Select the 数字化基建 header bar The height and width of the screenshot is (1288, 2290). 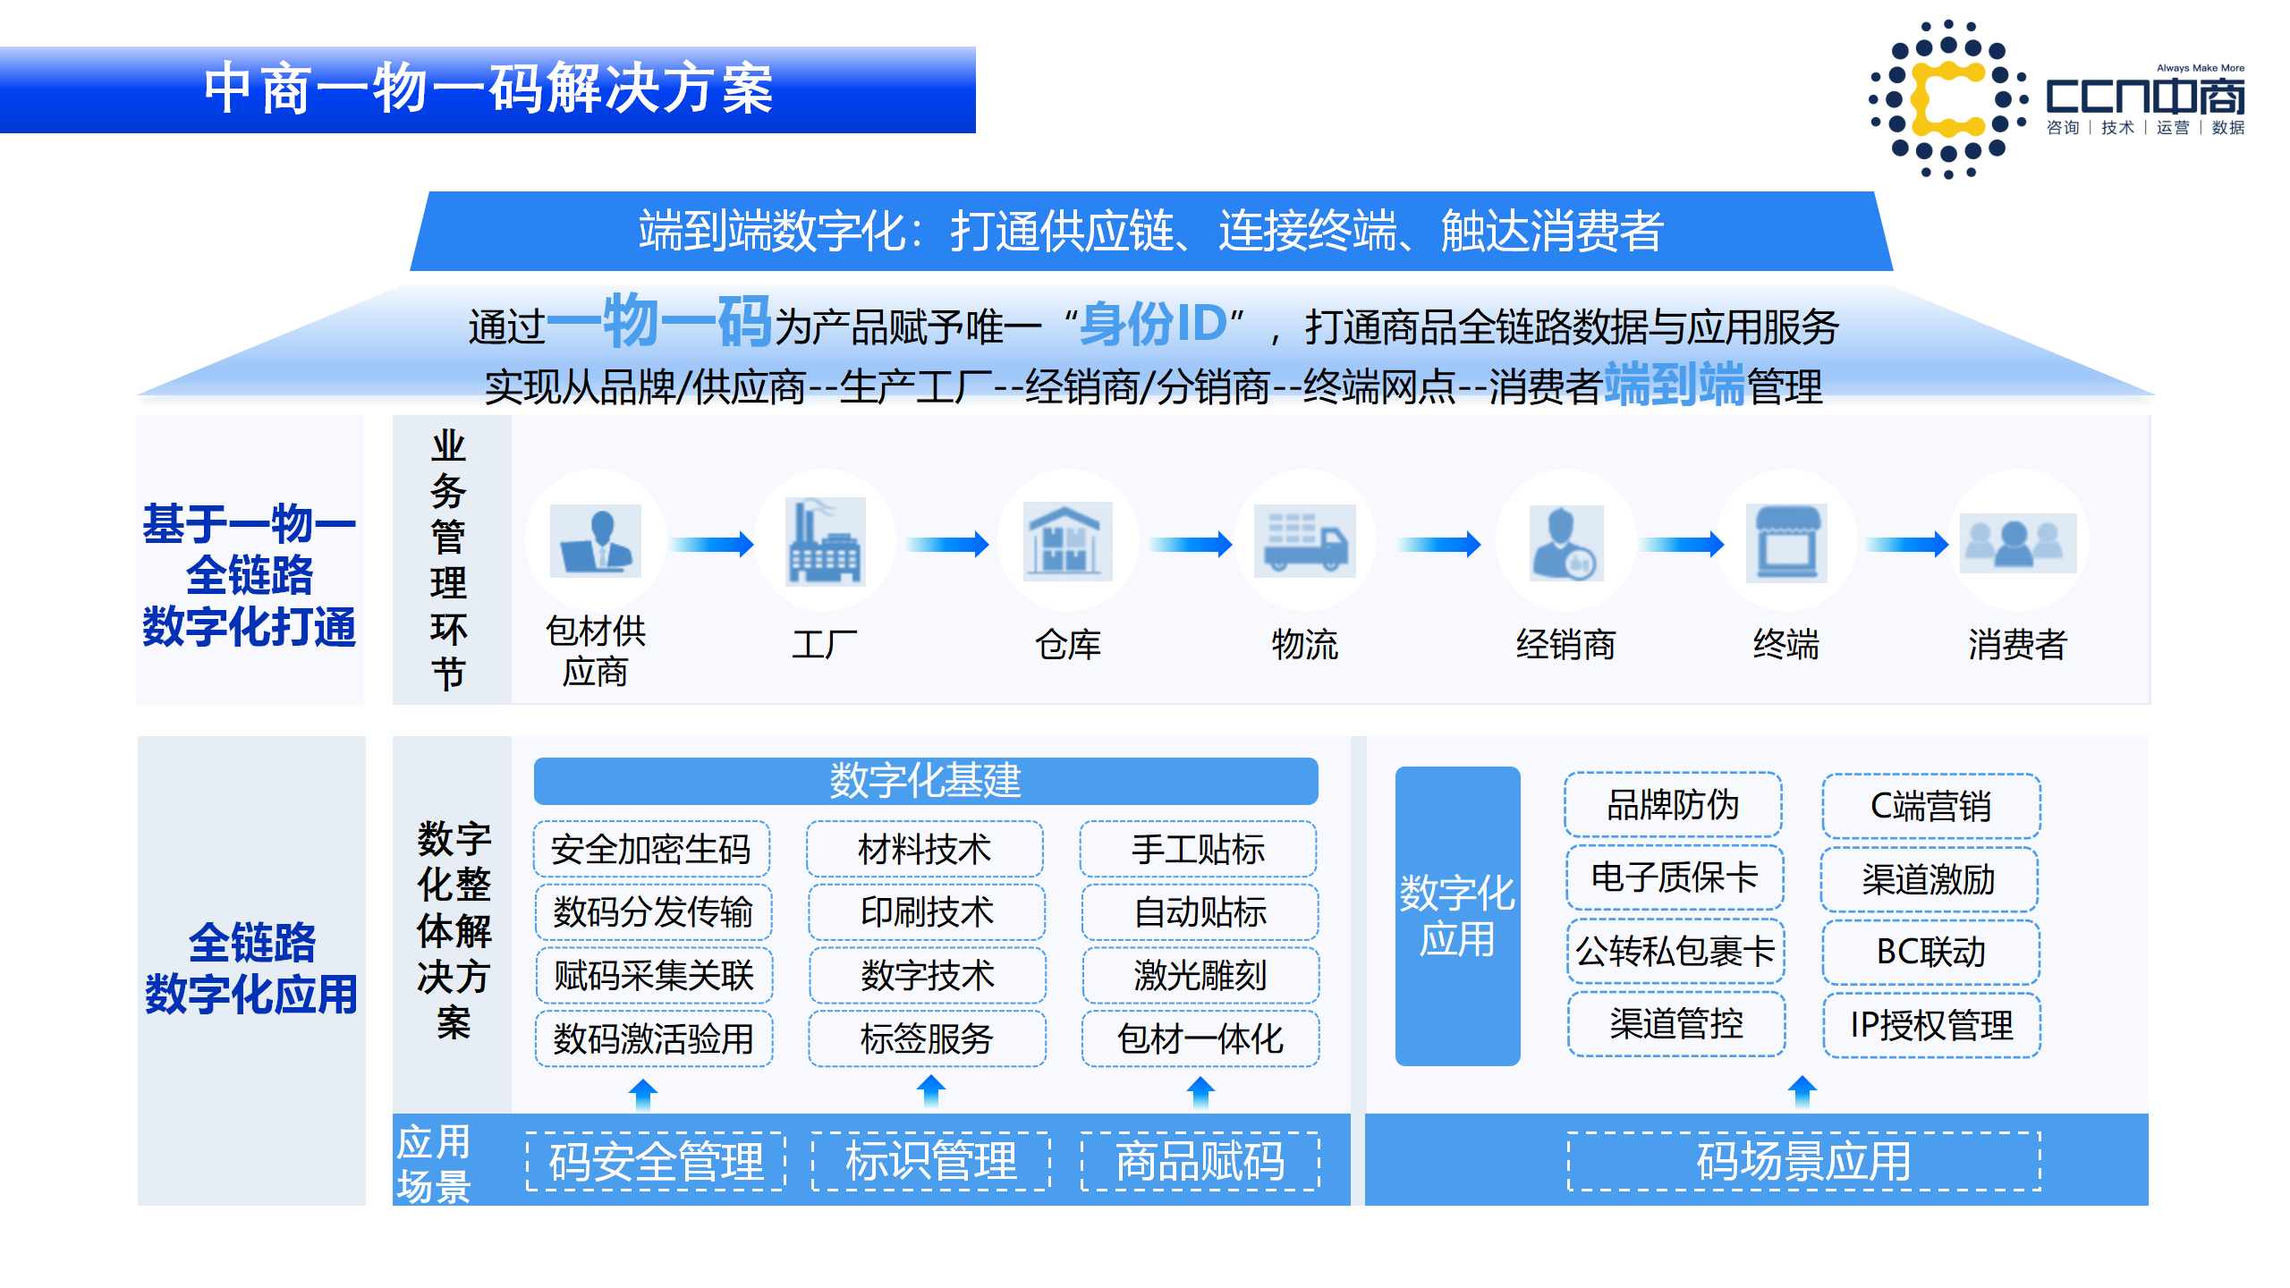pos(926,780)
